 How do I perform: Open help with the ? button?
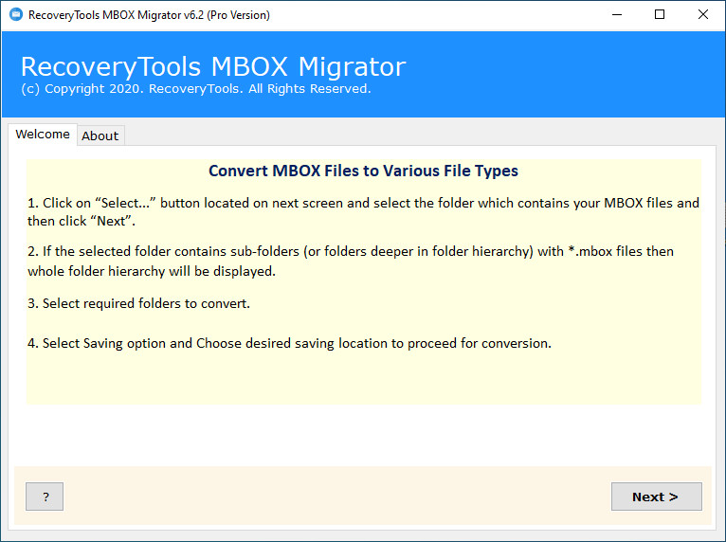pos(45,497)
